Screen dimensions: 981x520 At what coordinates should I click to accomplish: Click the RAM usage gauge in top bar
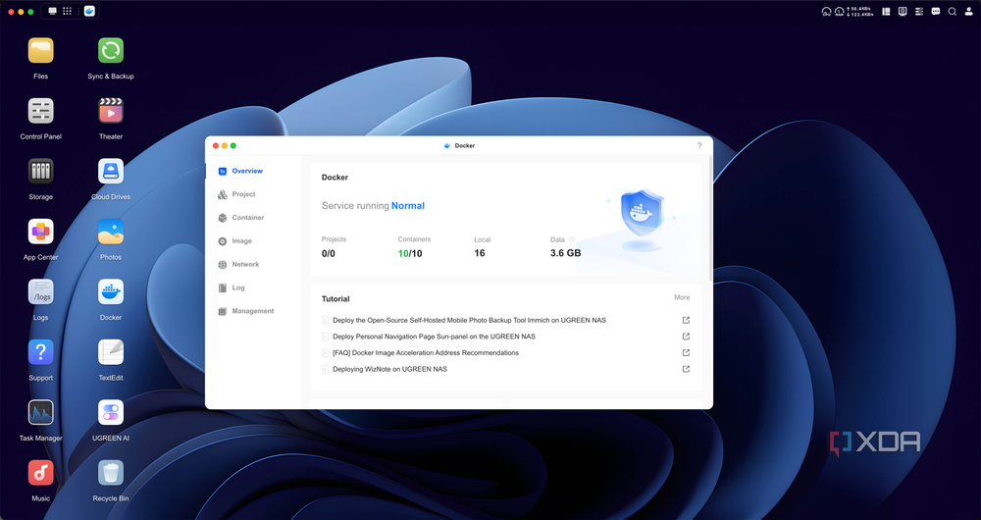(x=840, y=11)
